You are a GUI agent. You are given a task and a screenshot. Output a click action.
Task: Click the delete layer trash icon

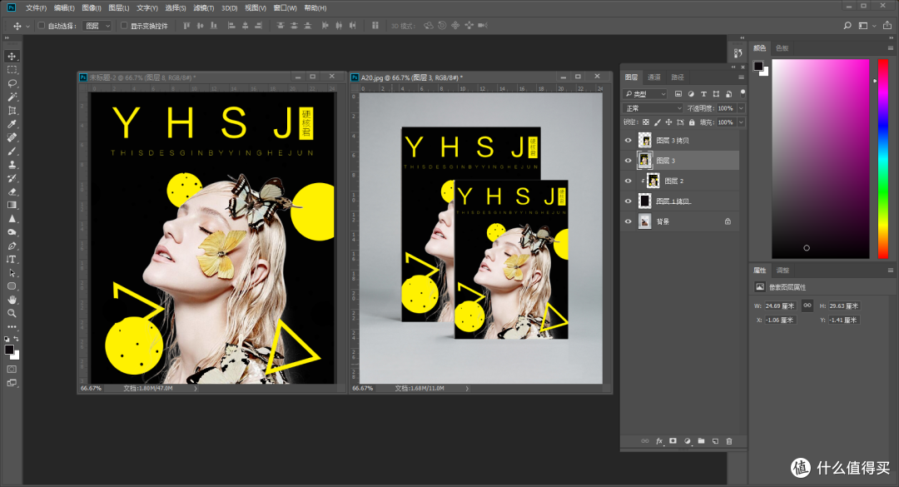729,440
